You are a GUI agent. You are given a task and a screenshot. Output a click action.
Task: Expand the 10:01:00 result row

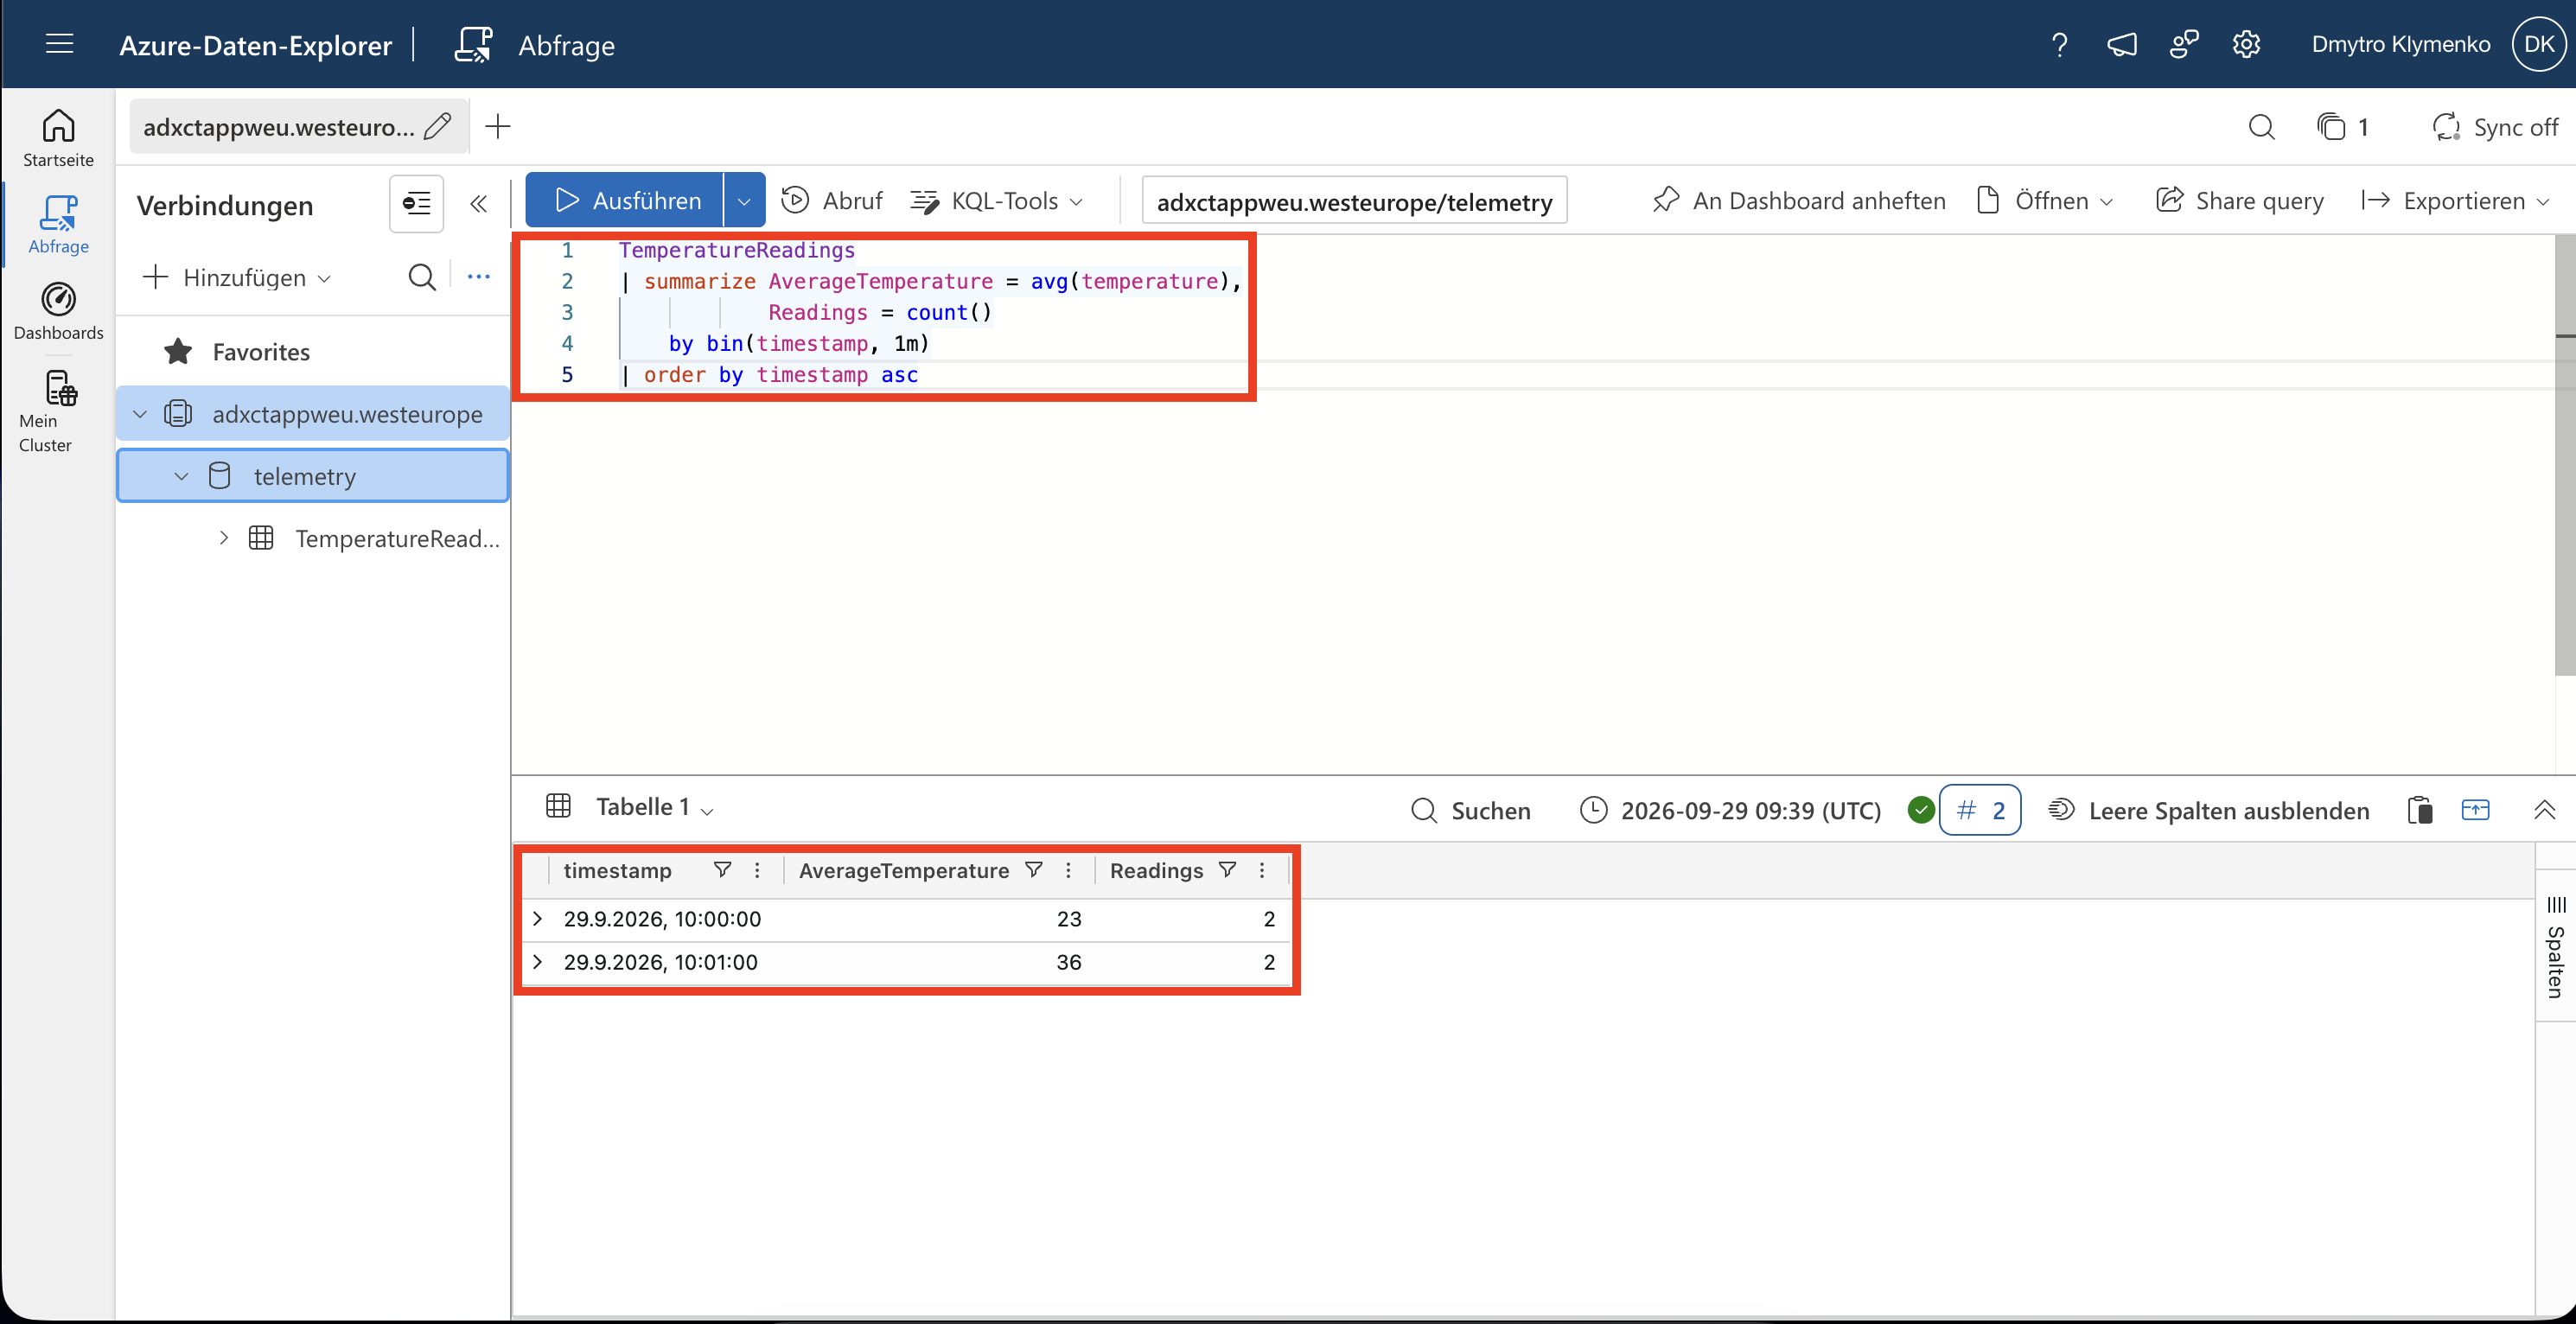(x=537, y=961)
